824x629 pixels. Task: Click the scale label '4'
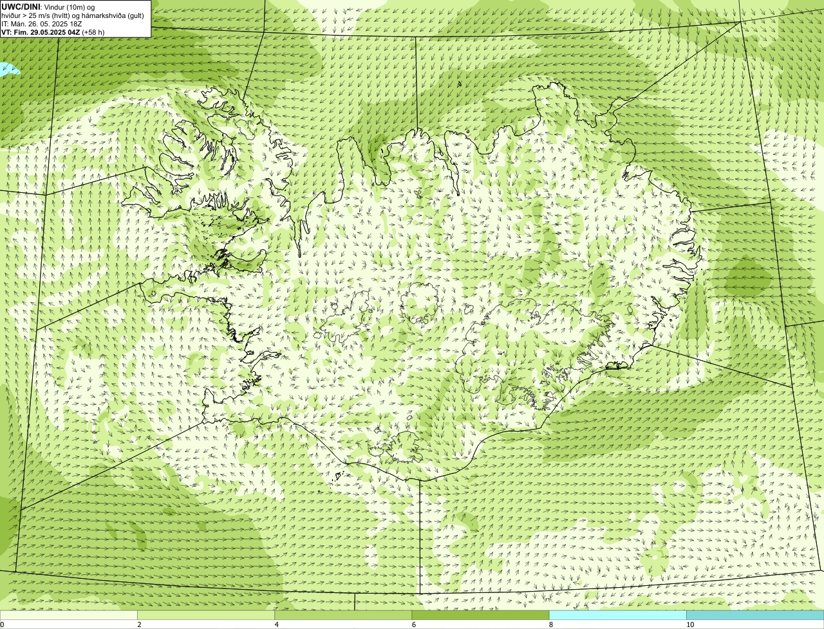tap(277, 624)
